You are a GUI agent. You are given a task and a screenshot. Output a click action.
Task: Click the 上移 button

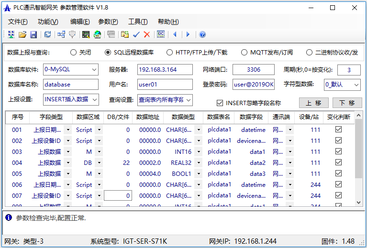coord(313,103)
